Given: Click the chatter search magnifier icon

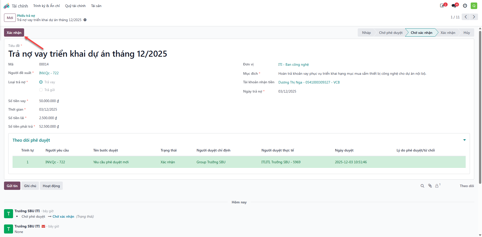Looking at the screenshot, I should (x=422, y=186).
